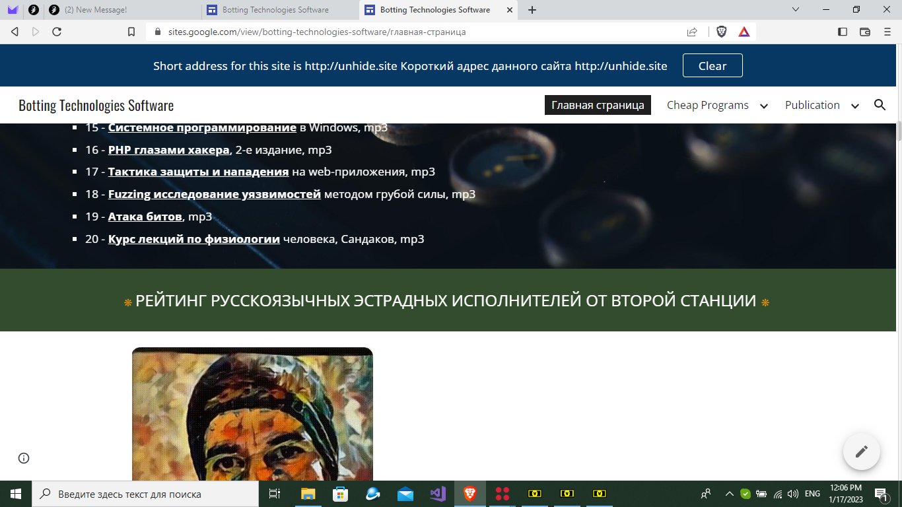This screenshot has height=507, width=902.
Task: Open the Windows Start menu
Action: coord(16,494)
